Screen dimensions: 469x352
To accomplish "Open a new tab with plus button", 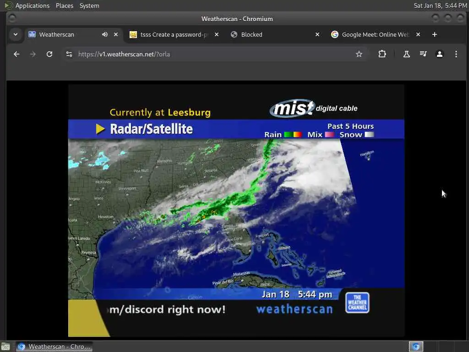I will click(435, 34).
